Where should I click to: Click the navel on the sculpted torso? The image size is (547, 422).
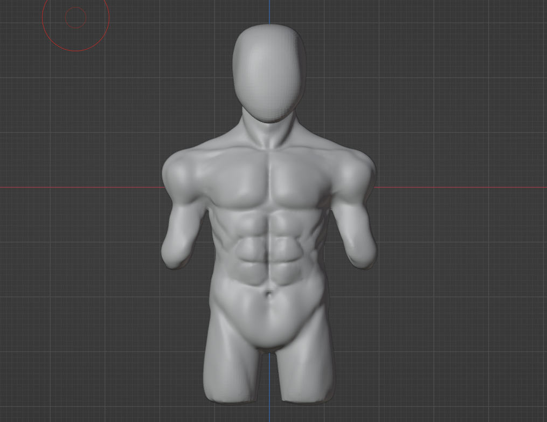pyautogui.click(x=269, y=294)
